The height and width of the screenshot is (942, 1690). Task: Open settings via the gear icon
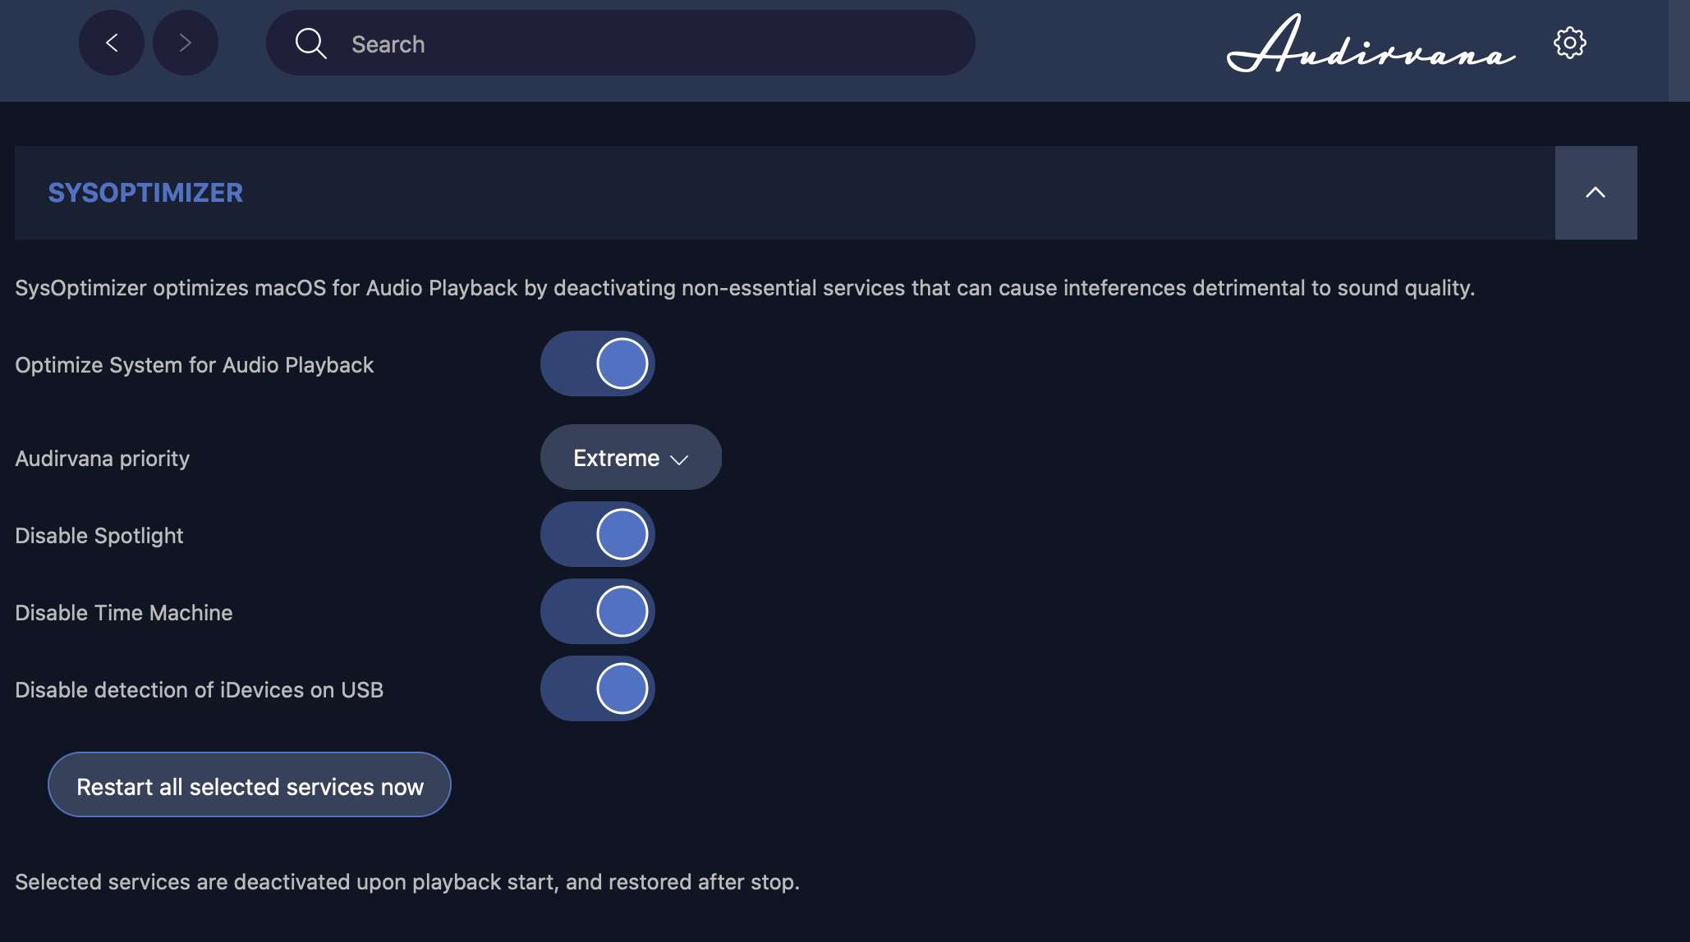coord(1569,43)
